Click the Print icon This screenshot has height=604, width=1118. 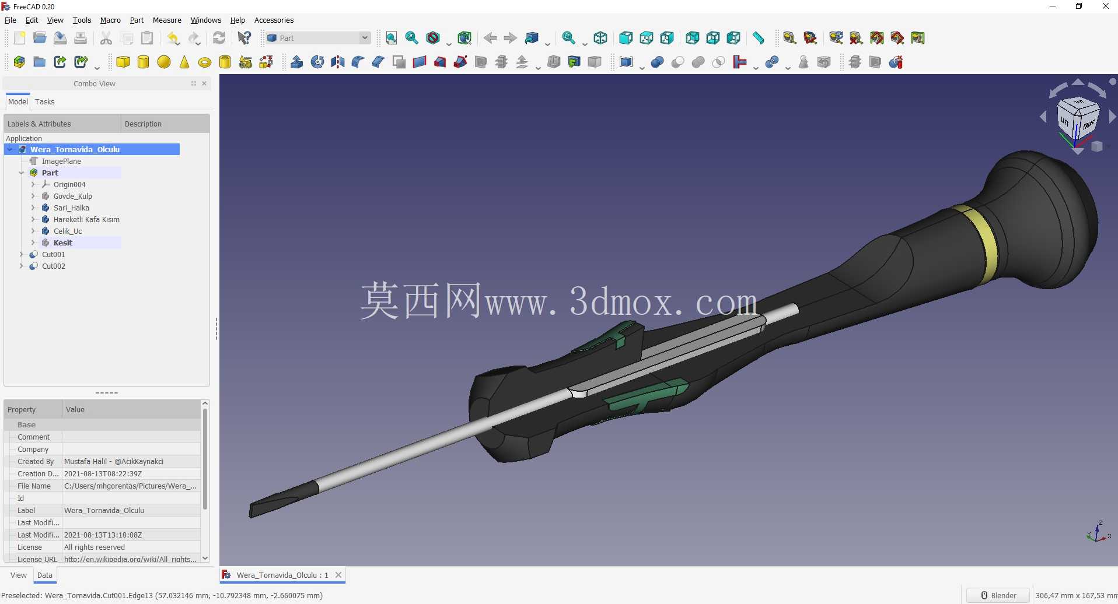[81, 38]
